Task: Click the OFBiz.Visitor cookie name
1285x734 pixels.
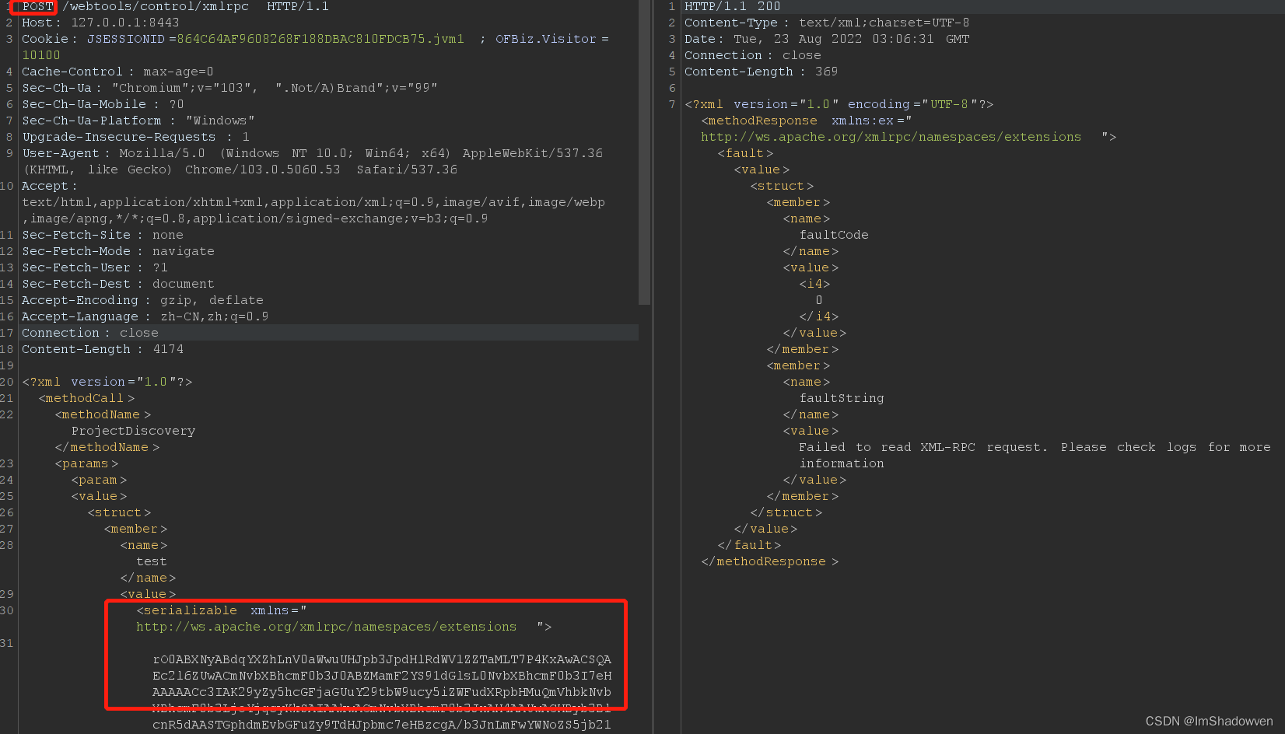Action: pos(546,39)
